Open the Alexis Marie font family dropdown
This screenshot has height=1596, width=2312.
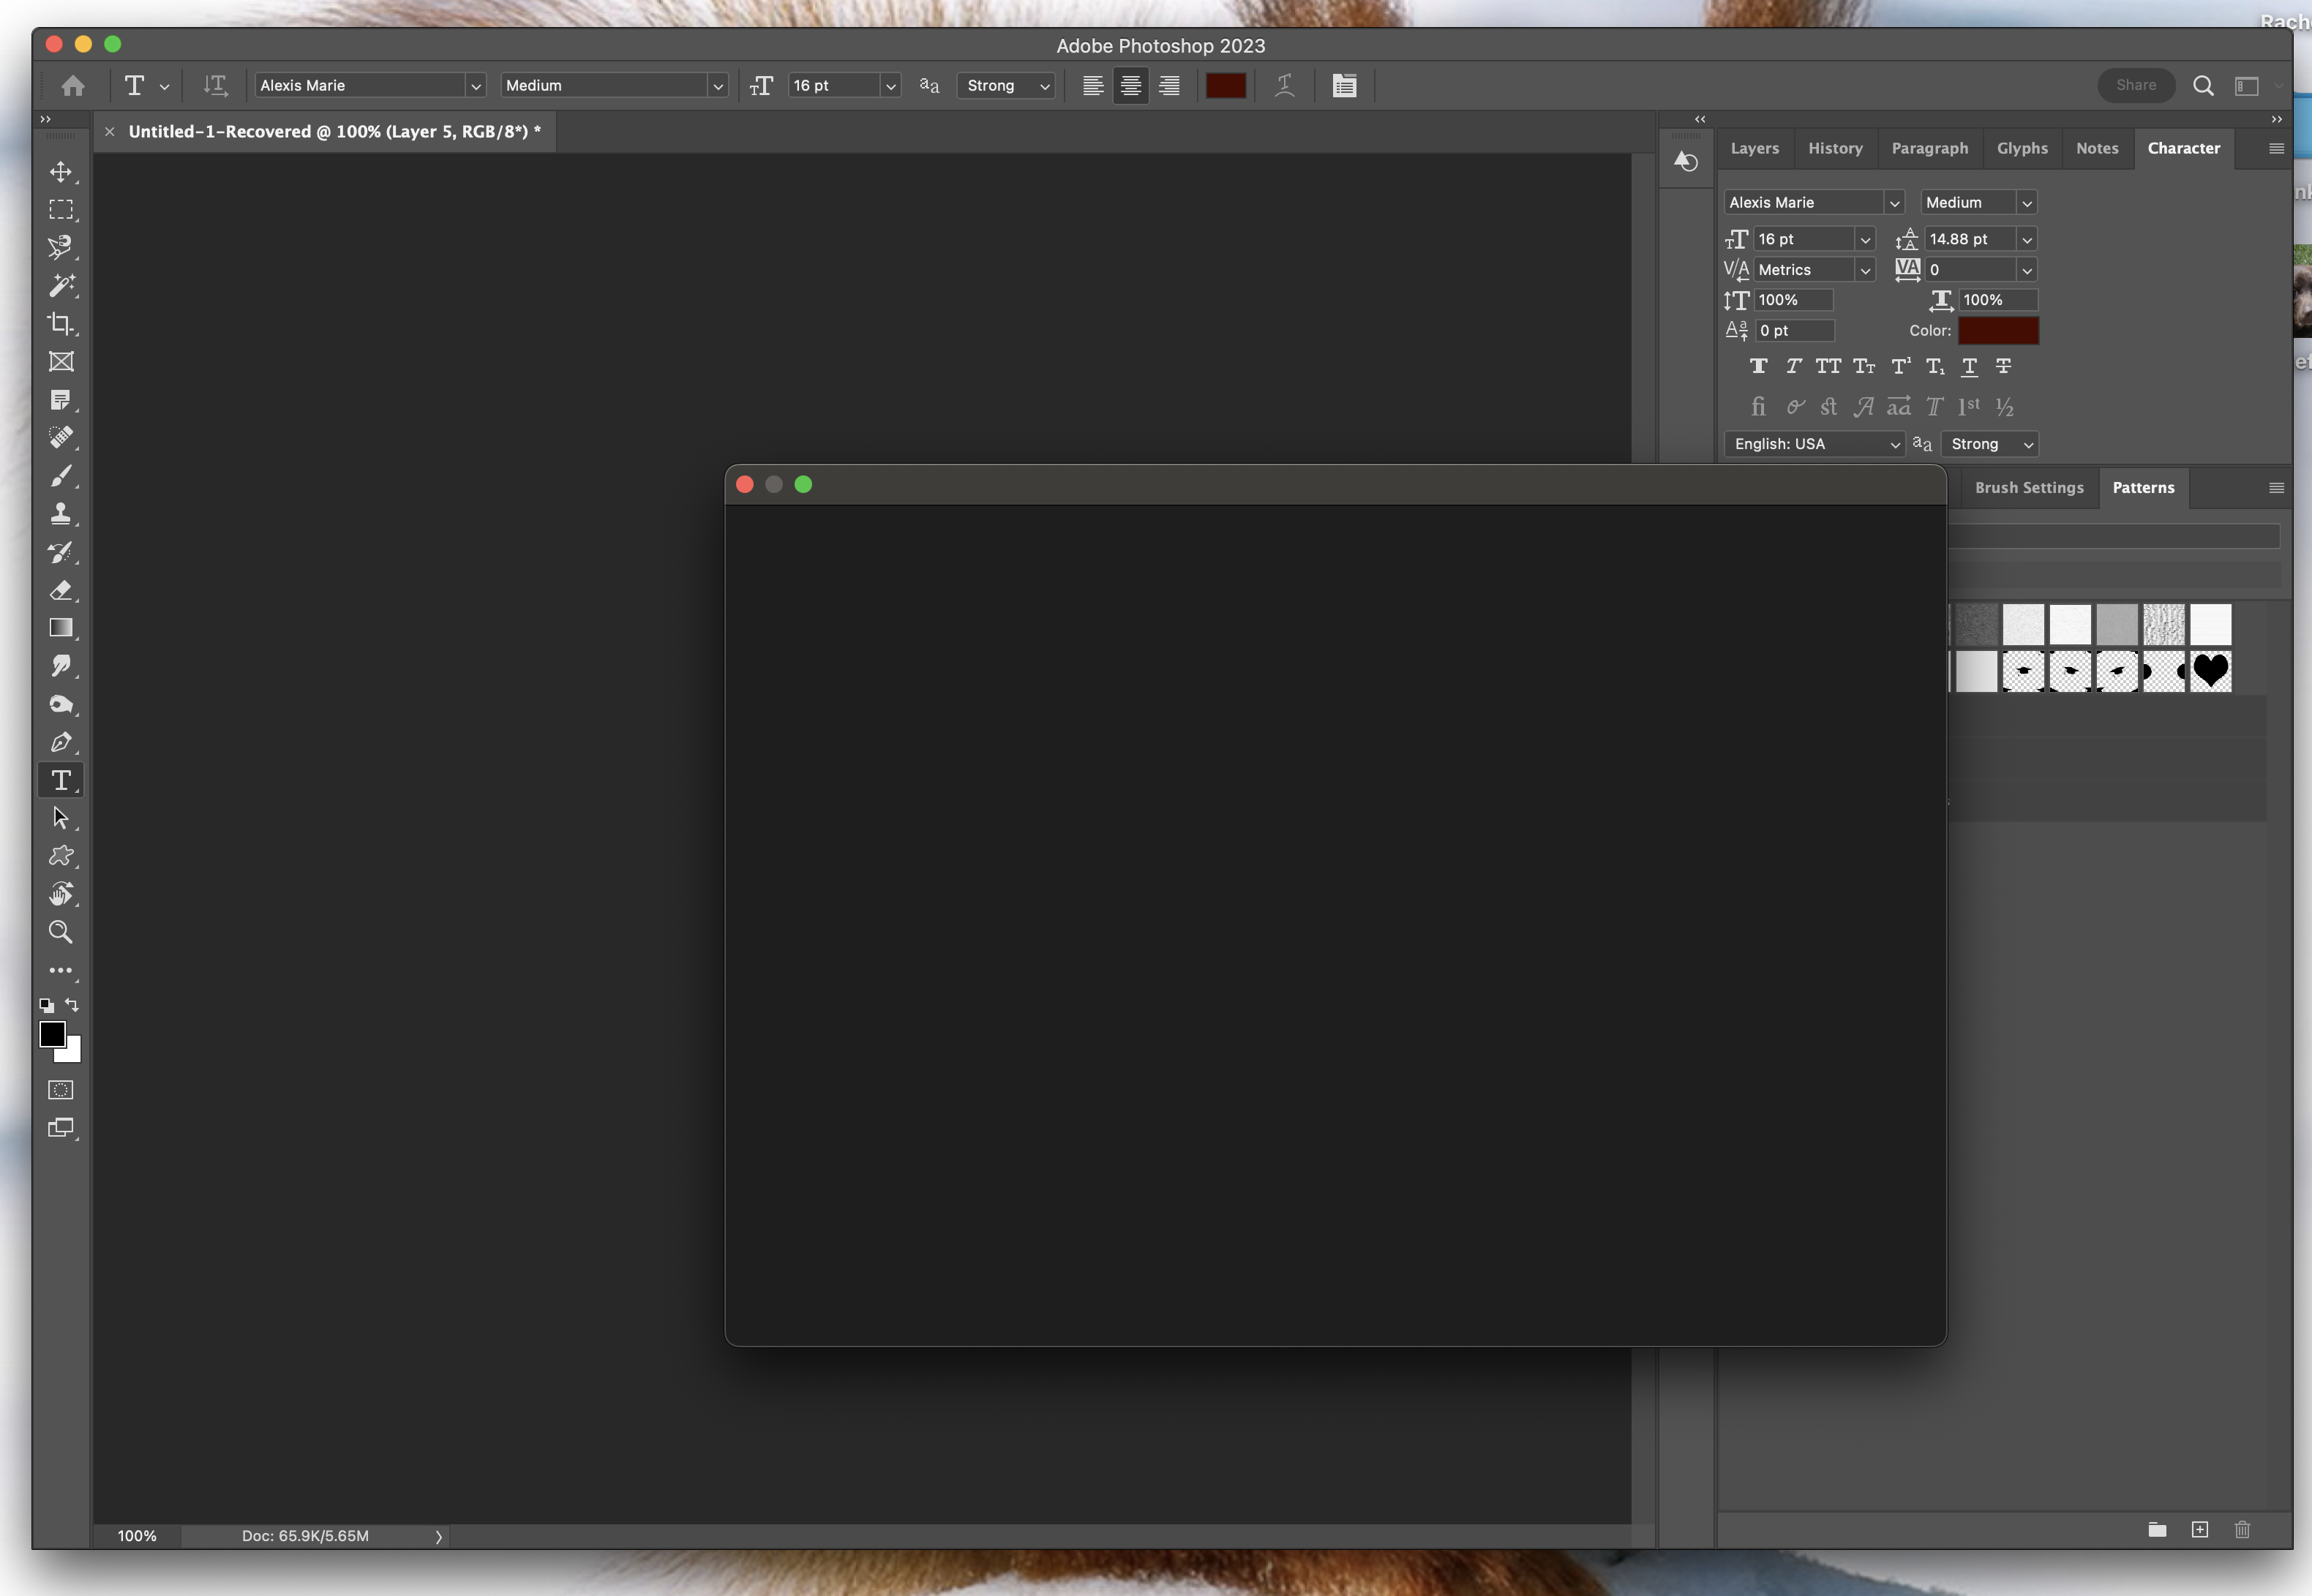click(475, 85)
